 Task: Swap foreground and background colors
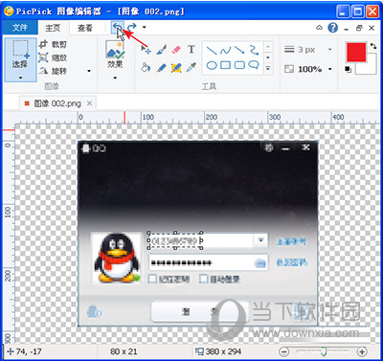[373, 46]
